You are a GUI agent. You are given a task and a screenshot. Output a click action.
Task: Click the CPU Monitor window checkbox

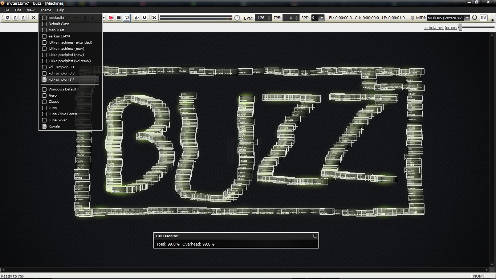[x=315, y=236]
